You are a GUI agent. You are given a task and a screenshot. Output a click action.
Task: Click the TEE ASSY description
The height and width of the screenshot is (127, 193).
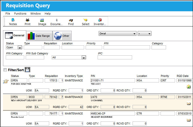pyautogui.click(x=96, y=84)
